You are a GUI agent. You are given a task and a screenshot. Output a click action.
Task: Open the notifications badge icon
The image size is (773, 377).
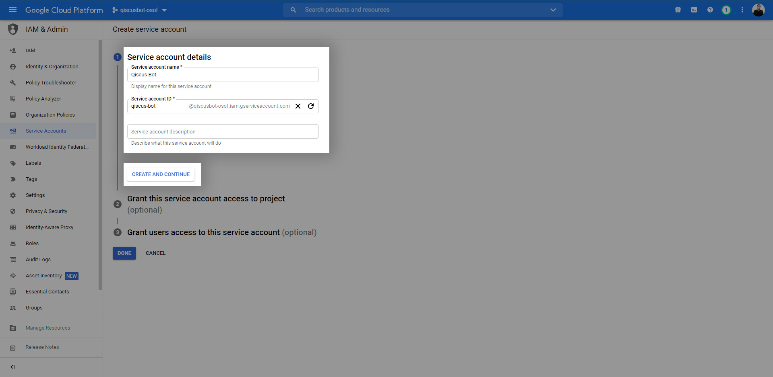[x=726, y=10]
